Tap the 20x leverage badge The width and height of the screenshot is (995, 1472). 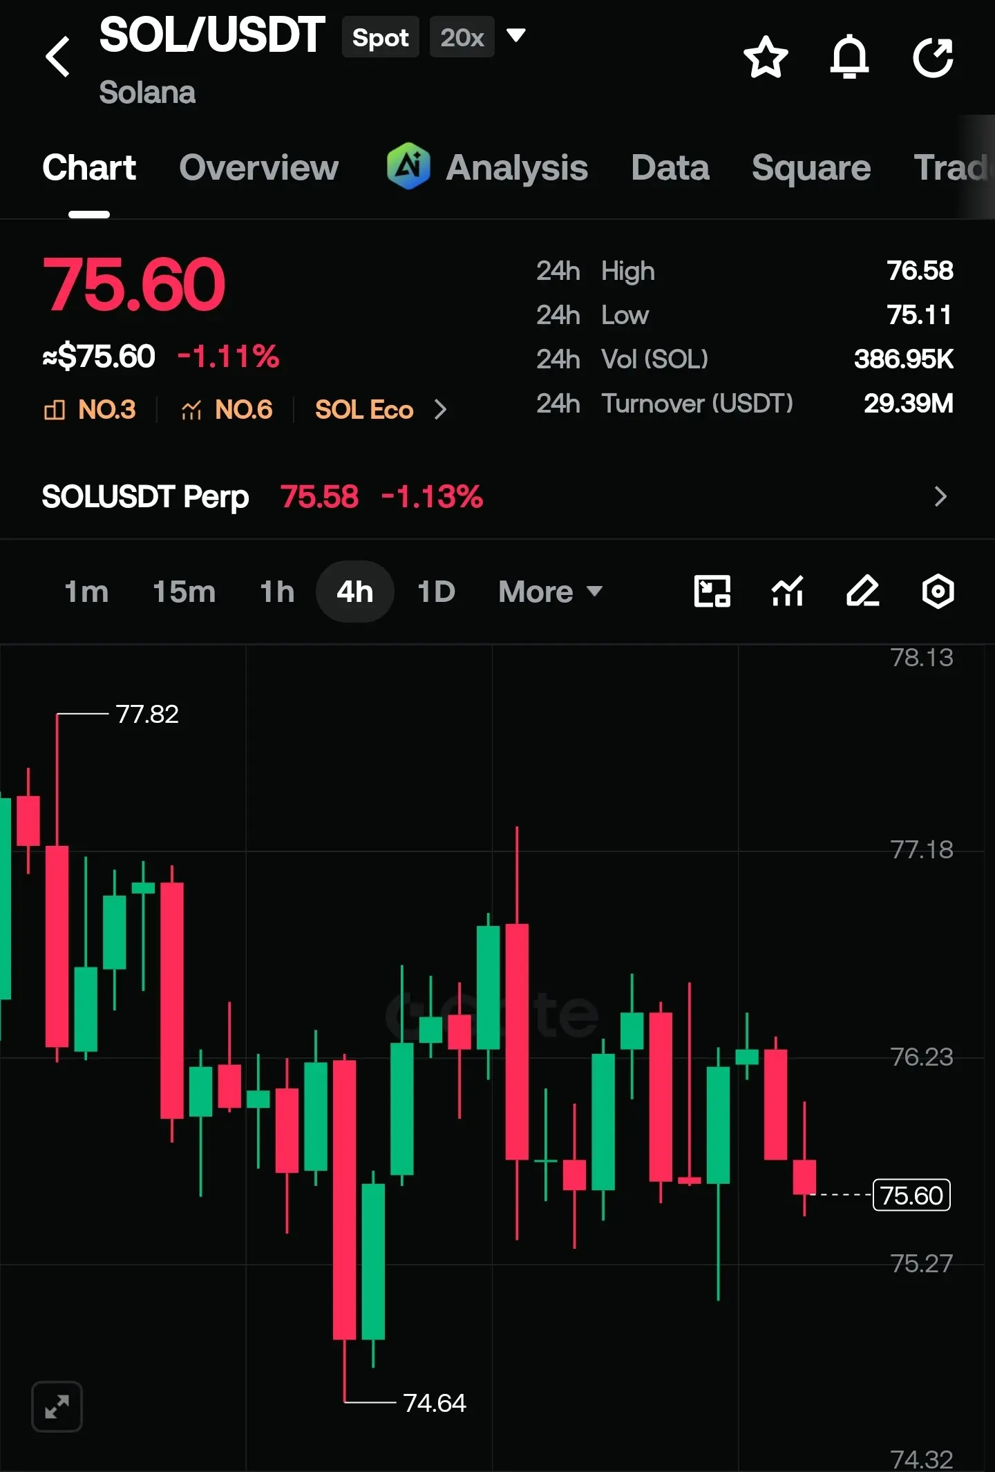click(x=462, y=37)
